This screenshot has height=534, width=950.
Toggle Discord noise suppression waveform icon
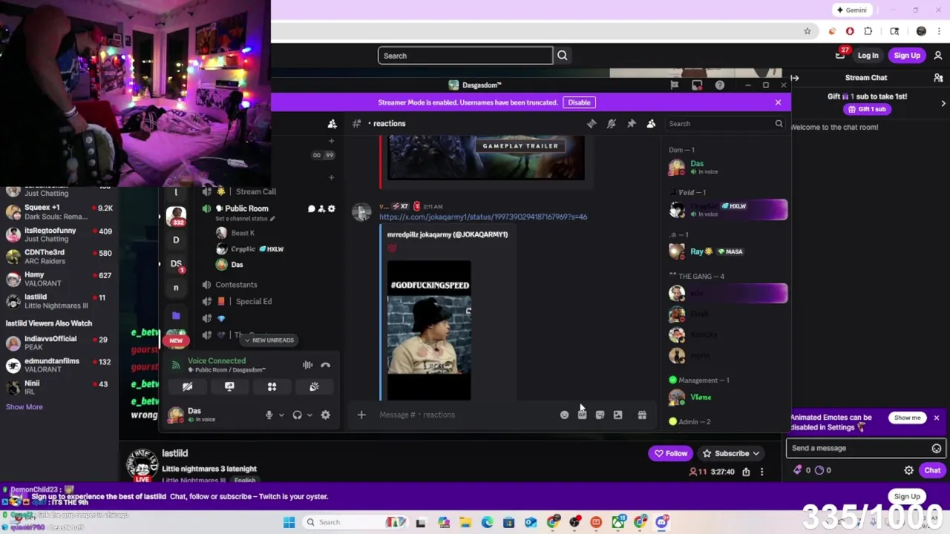pos(307,365)
